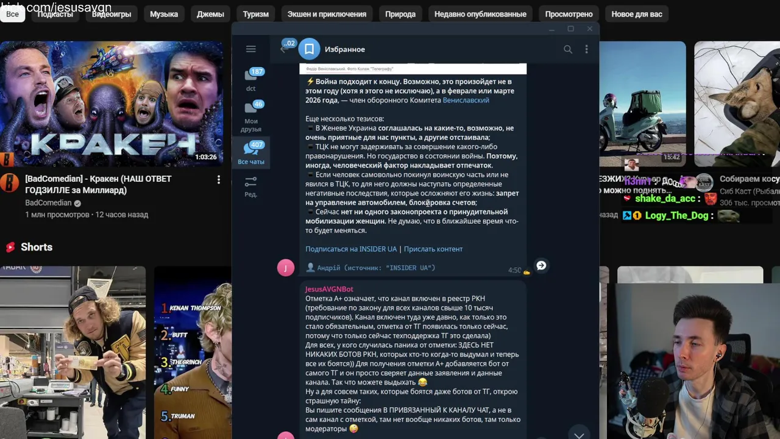The height and width of the screenshot is (439, 780).
Task: Open the Short with man holding banknote
Action: pos(73,352)
